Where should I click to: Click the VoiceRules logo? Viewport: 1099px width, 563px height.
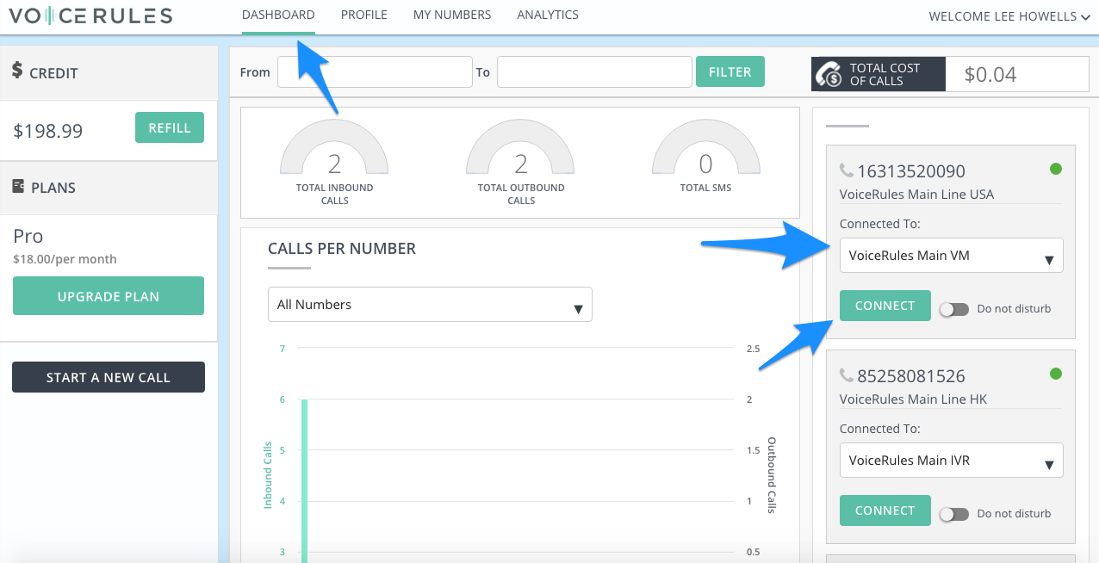pyautogui.click(x=90, y=16)
